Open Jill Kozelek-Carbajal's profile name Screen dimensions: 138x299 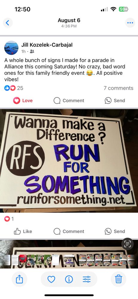(47, 45)
